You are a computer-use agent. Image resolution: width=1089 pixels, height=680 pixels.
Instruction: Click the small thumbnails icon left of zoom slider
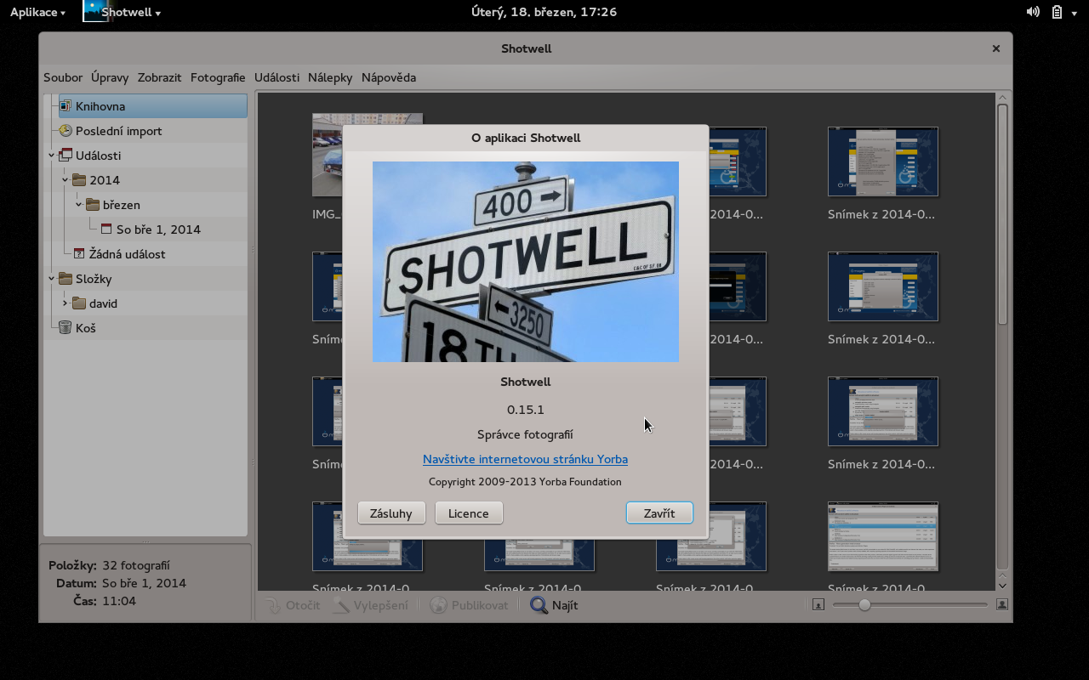[818, 604]
